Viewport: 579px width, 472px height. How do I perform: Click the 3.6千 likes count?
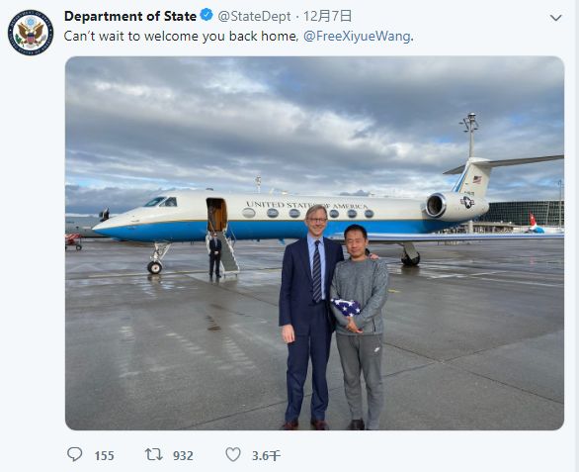[x=266, y=456]
